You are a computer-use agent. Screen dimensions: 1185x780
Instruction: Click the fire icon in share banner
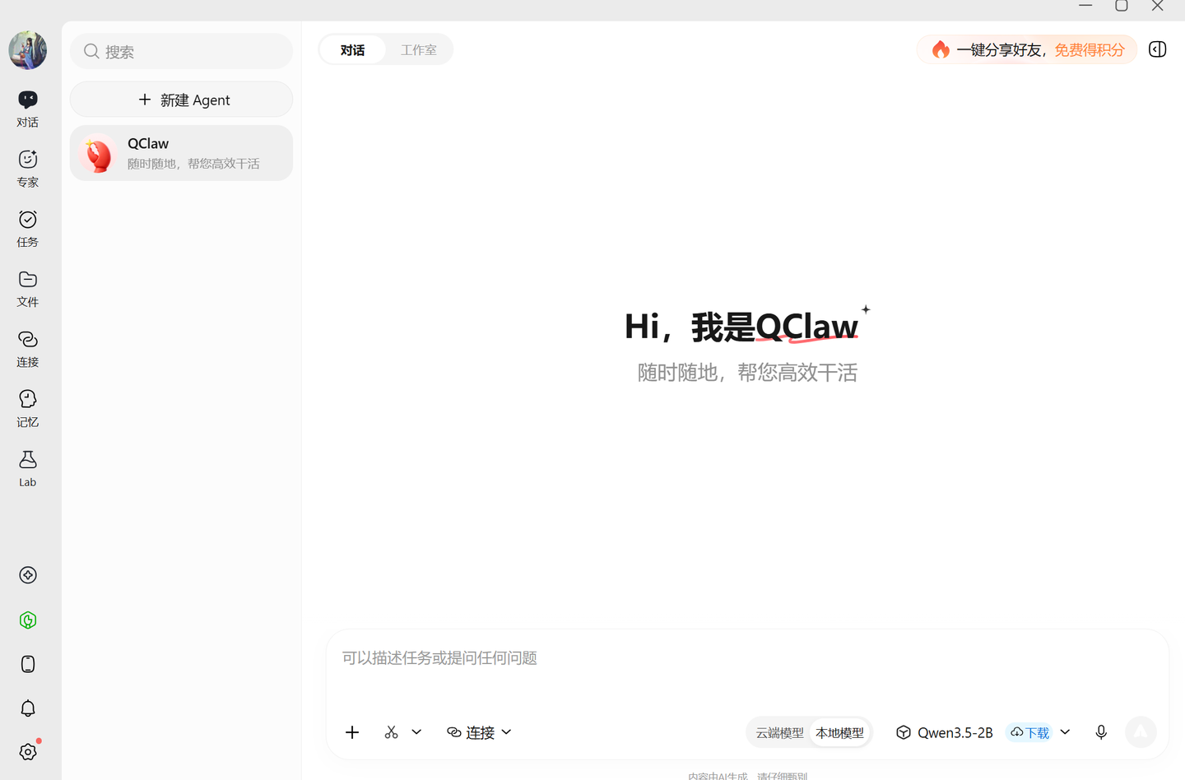(941, 49)
